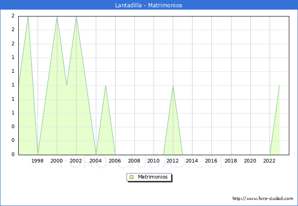The width and height of the screenshot is (298, 206).
Task: Click the 2008 tick label on the axis
Action: 134,161
